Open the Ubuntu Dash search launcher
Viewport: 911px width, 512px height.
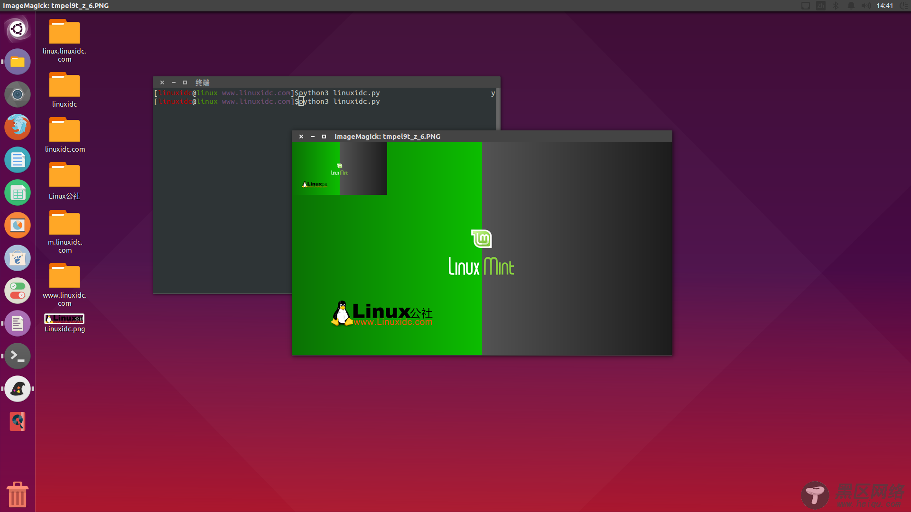click(x=18, y=29)
